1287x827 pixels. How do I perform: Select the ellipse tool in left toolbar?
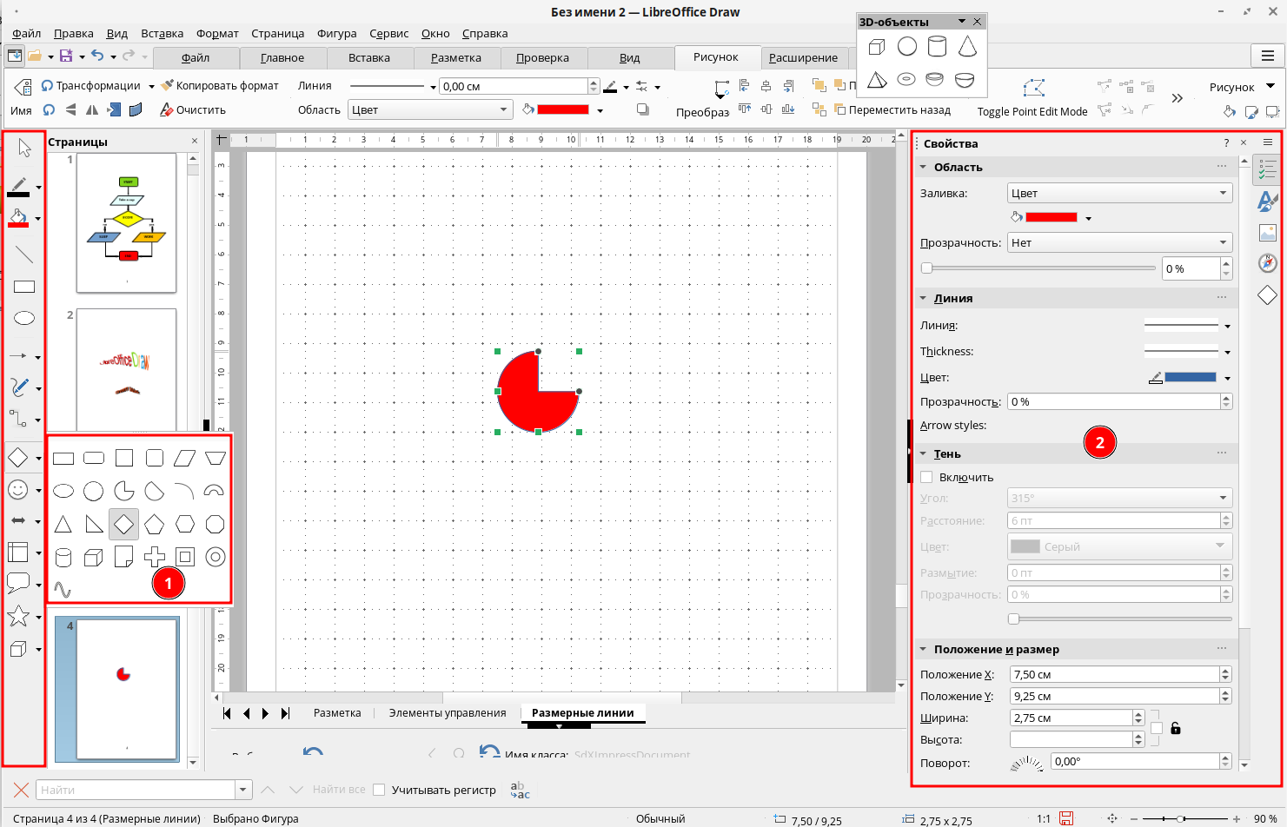(24, 318)
